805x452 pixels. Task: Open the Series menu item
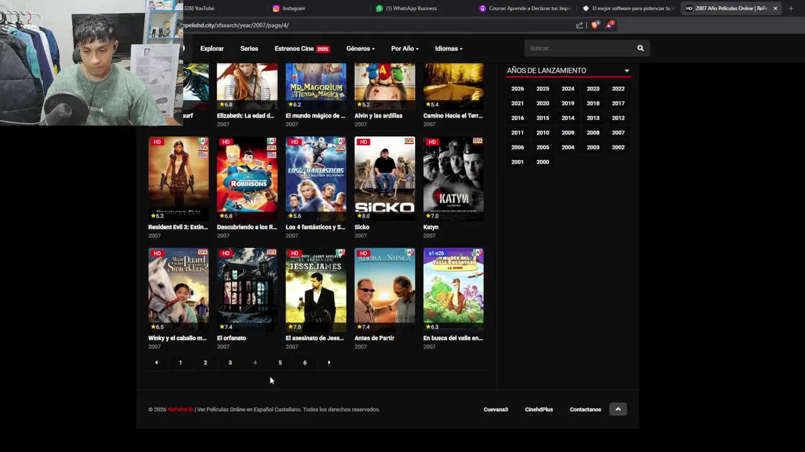(249, 48)
